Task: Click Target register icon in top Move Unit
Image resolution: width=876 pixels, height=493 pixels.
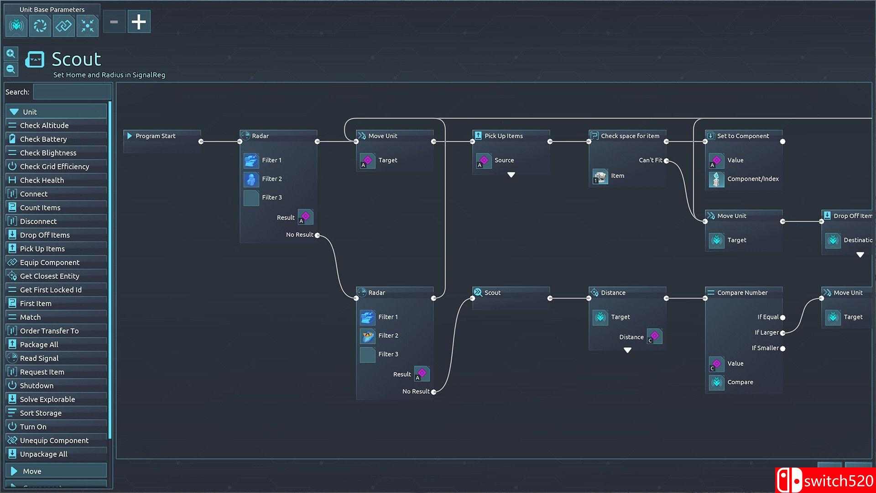Action: tap(368, 161)
